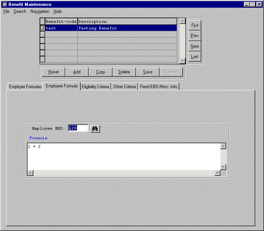Image resolution: width=264 pixels, height=231 pixels.
Task: Select the Other Criteria tab
Action: pos(124,87)
